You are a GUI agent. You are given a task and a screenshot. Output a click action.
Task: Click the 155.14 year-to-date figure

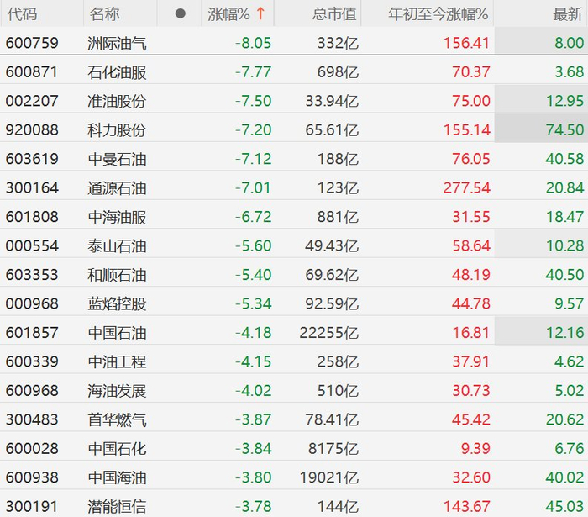point(467,129)
